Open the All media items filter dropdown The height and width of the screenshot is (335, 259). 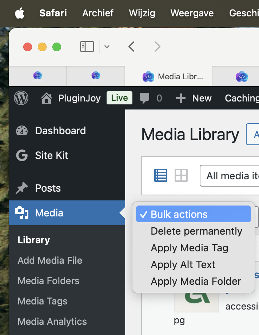[230, 176]
